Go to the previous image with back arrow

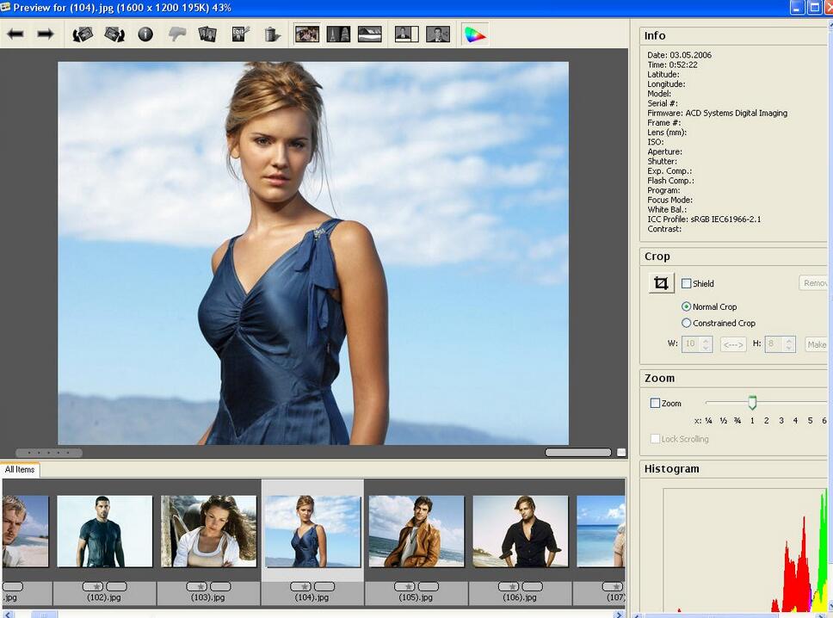pos(15,34)
